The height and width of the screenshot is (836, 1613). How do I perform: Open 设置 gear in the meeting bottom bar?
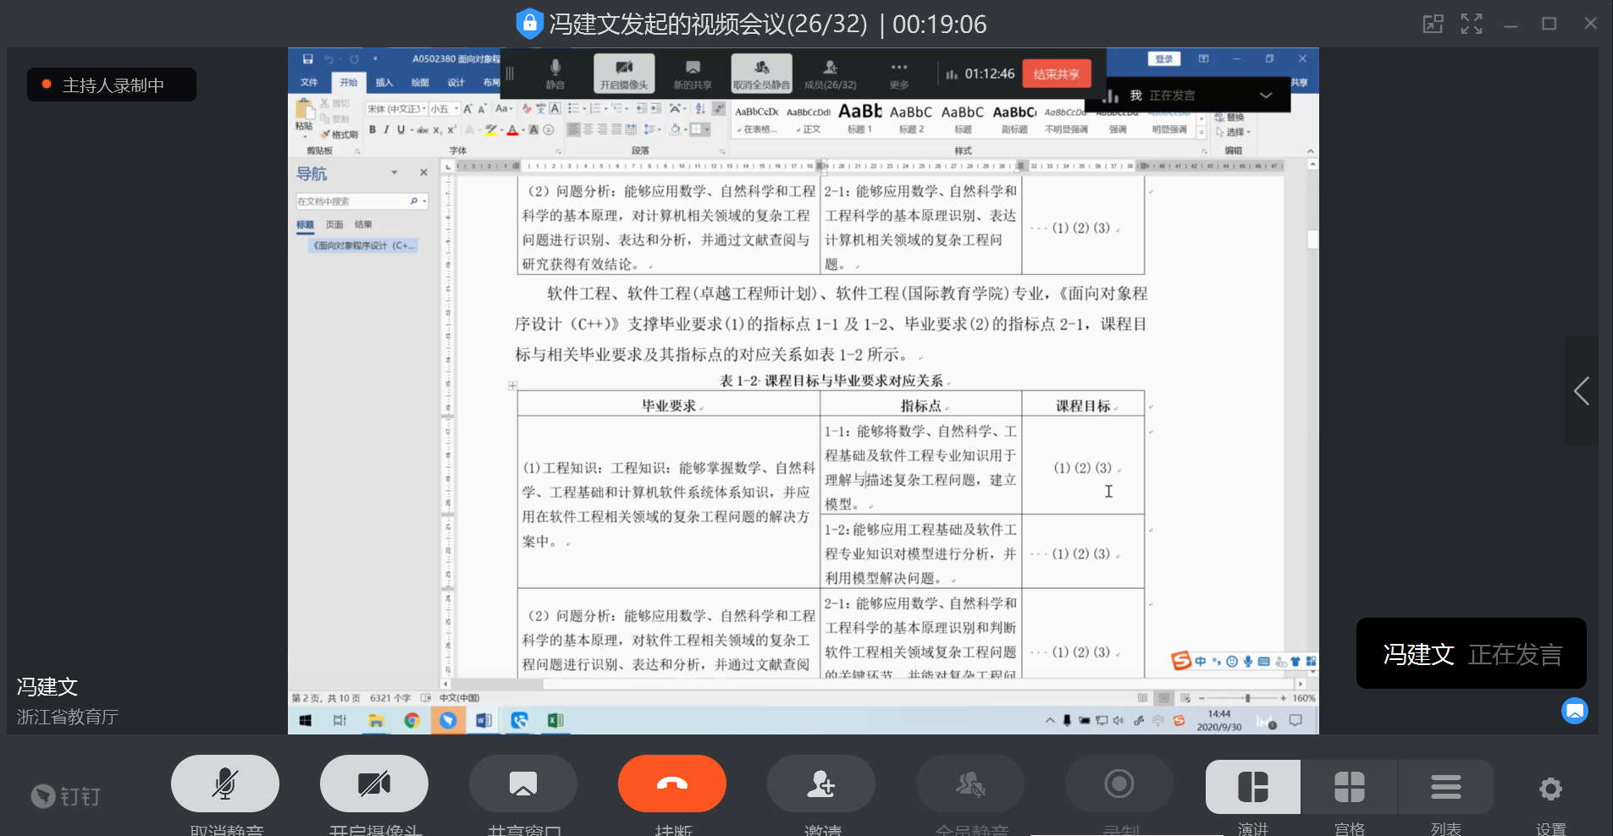pyautogui.click(x=1550, y=789)
